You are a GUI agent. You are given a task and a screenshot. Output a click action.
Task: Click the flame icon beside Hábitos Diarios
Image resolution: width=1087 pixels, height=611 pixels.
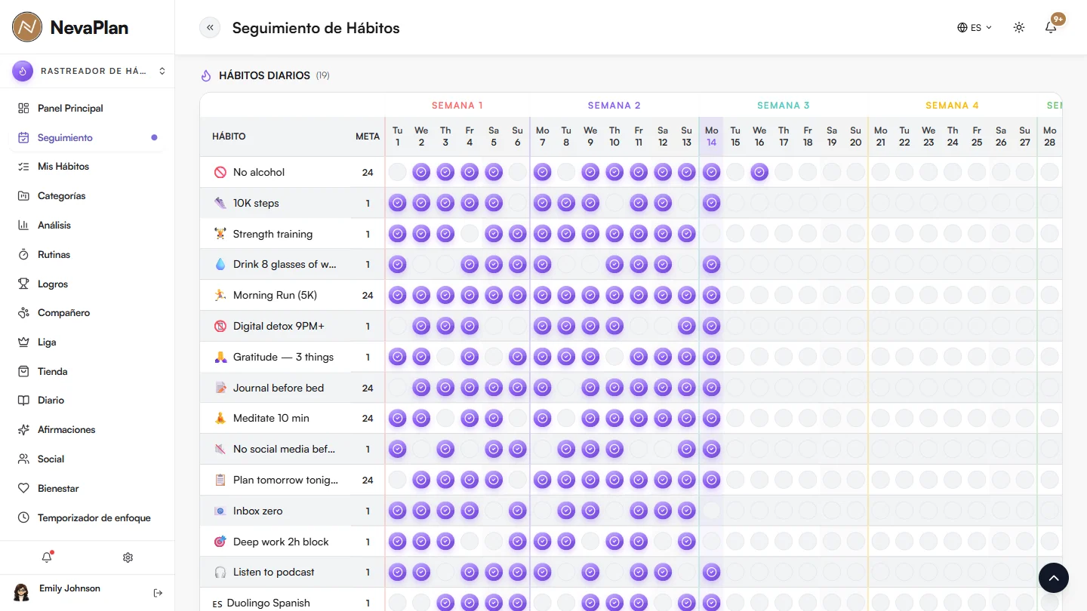[206, 75]
